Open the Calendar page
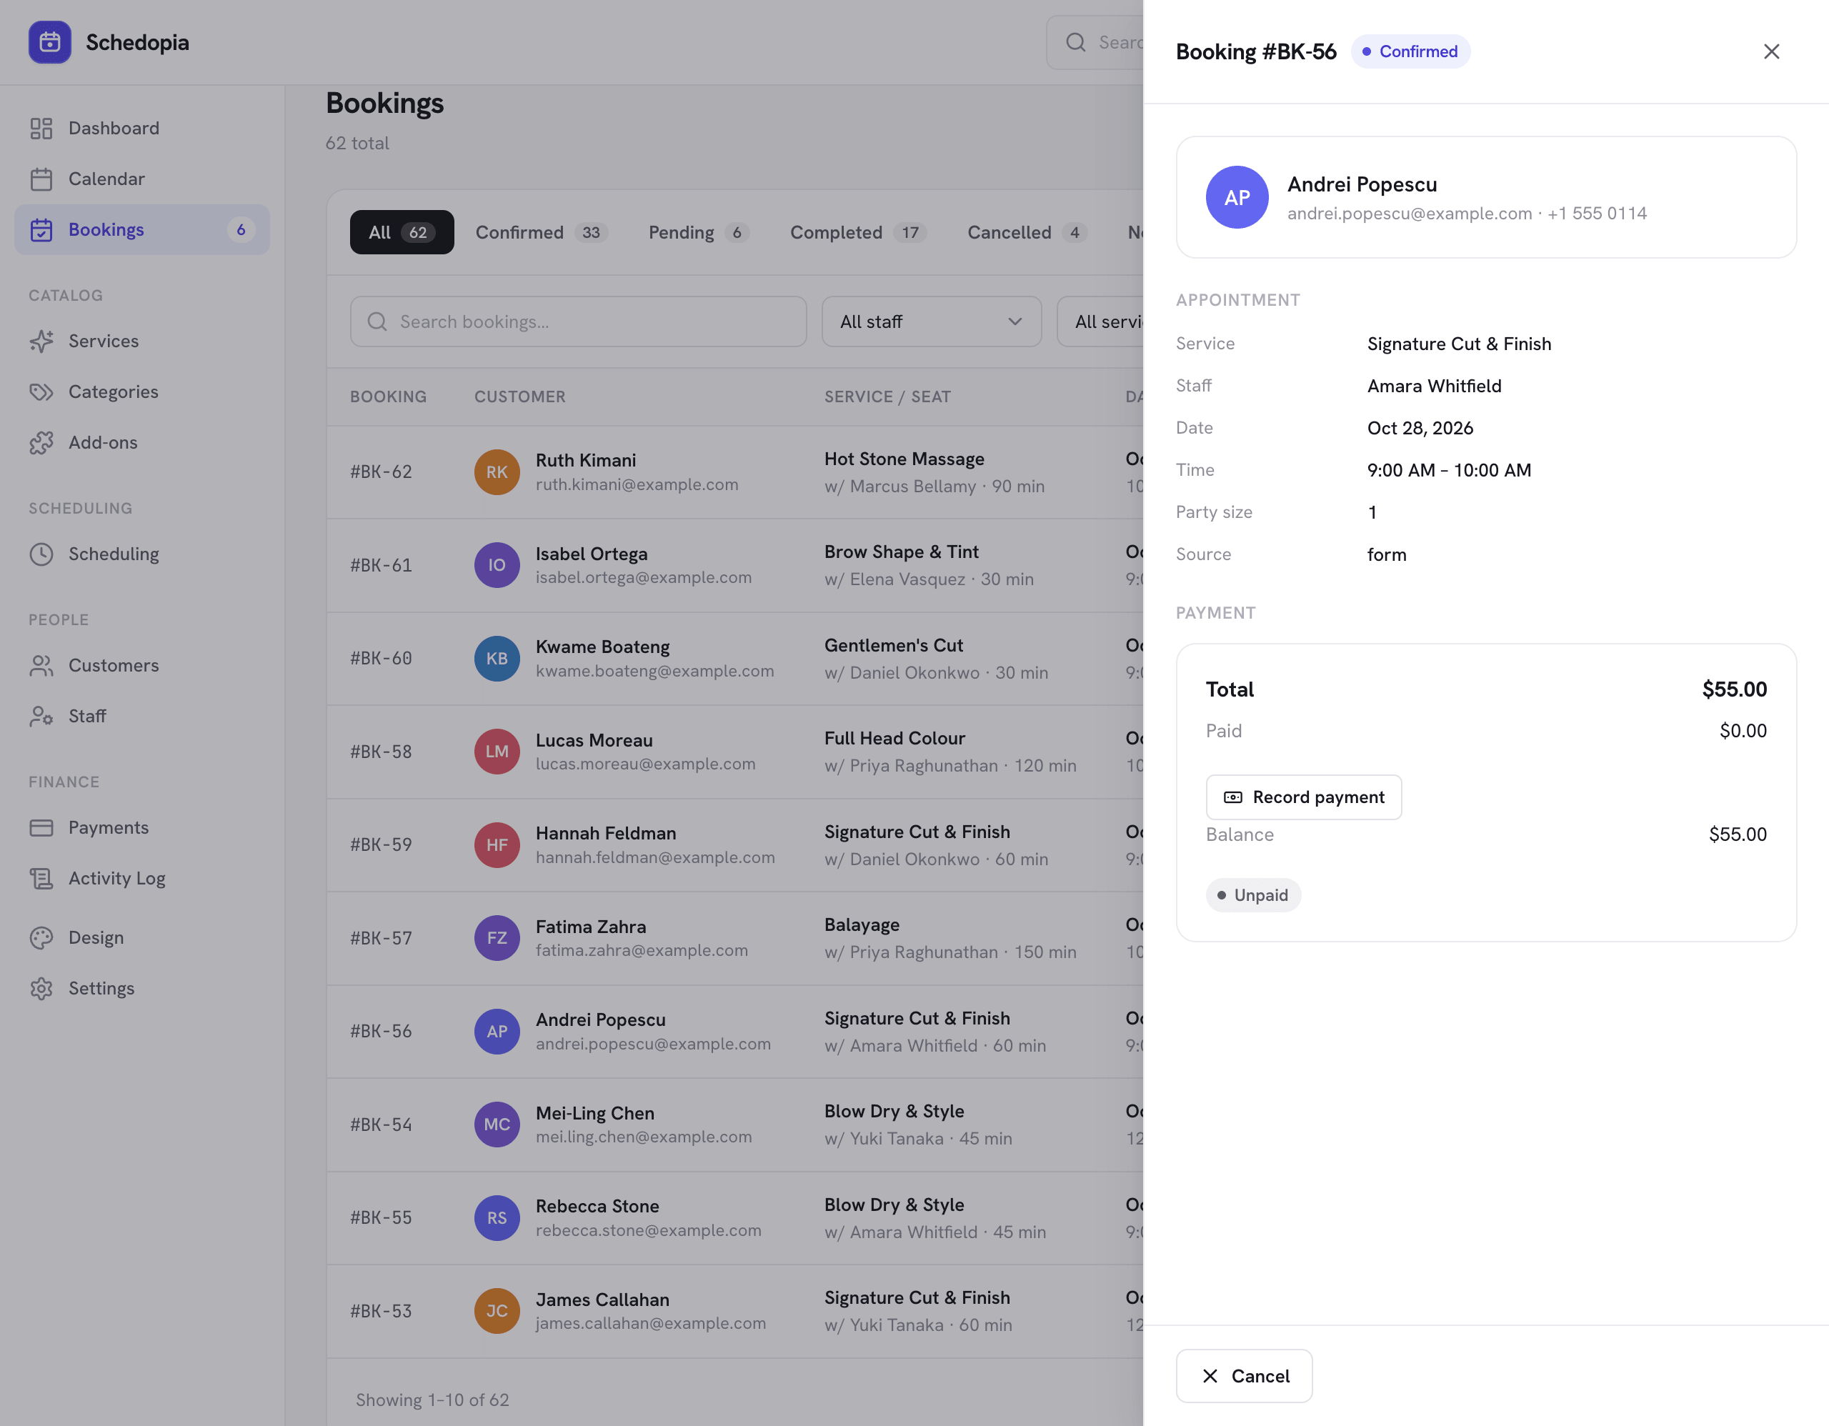 click(141, 179)
